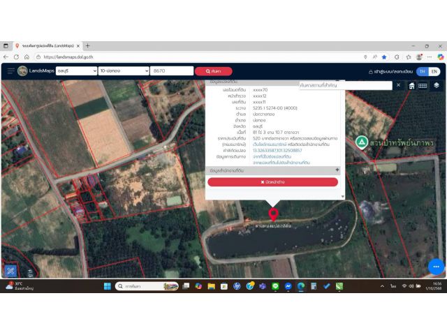Image resolution: width=447 pixels, height=335 pixels.
Task: Open the map layers icon
Action: coord(437,85)
